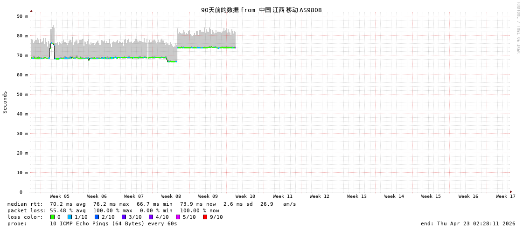523x230 pixels.
Task: Click the light blue 1/10 loss swatch
Action: (70, 217)
